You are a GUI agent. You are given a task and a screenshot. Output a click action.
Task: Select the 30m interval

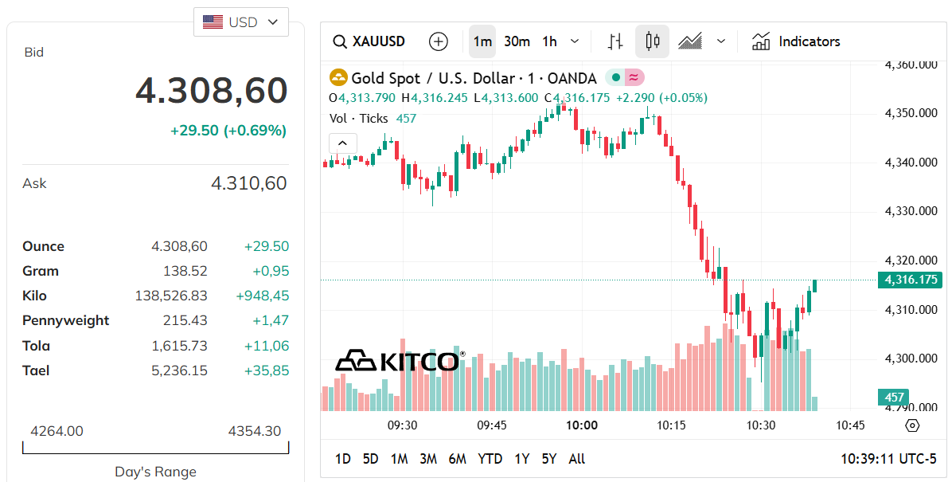(517, 41)
